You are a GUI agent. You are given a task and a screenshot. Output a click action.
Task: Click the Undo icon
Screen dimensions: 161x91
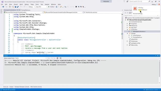(21, 7)
